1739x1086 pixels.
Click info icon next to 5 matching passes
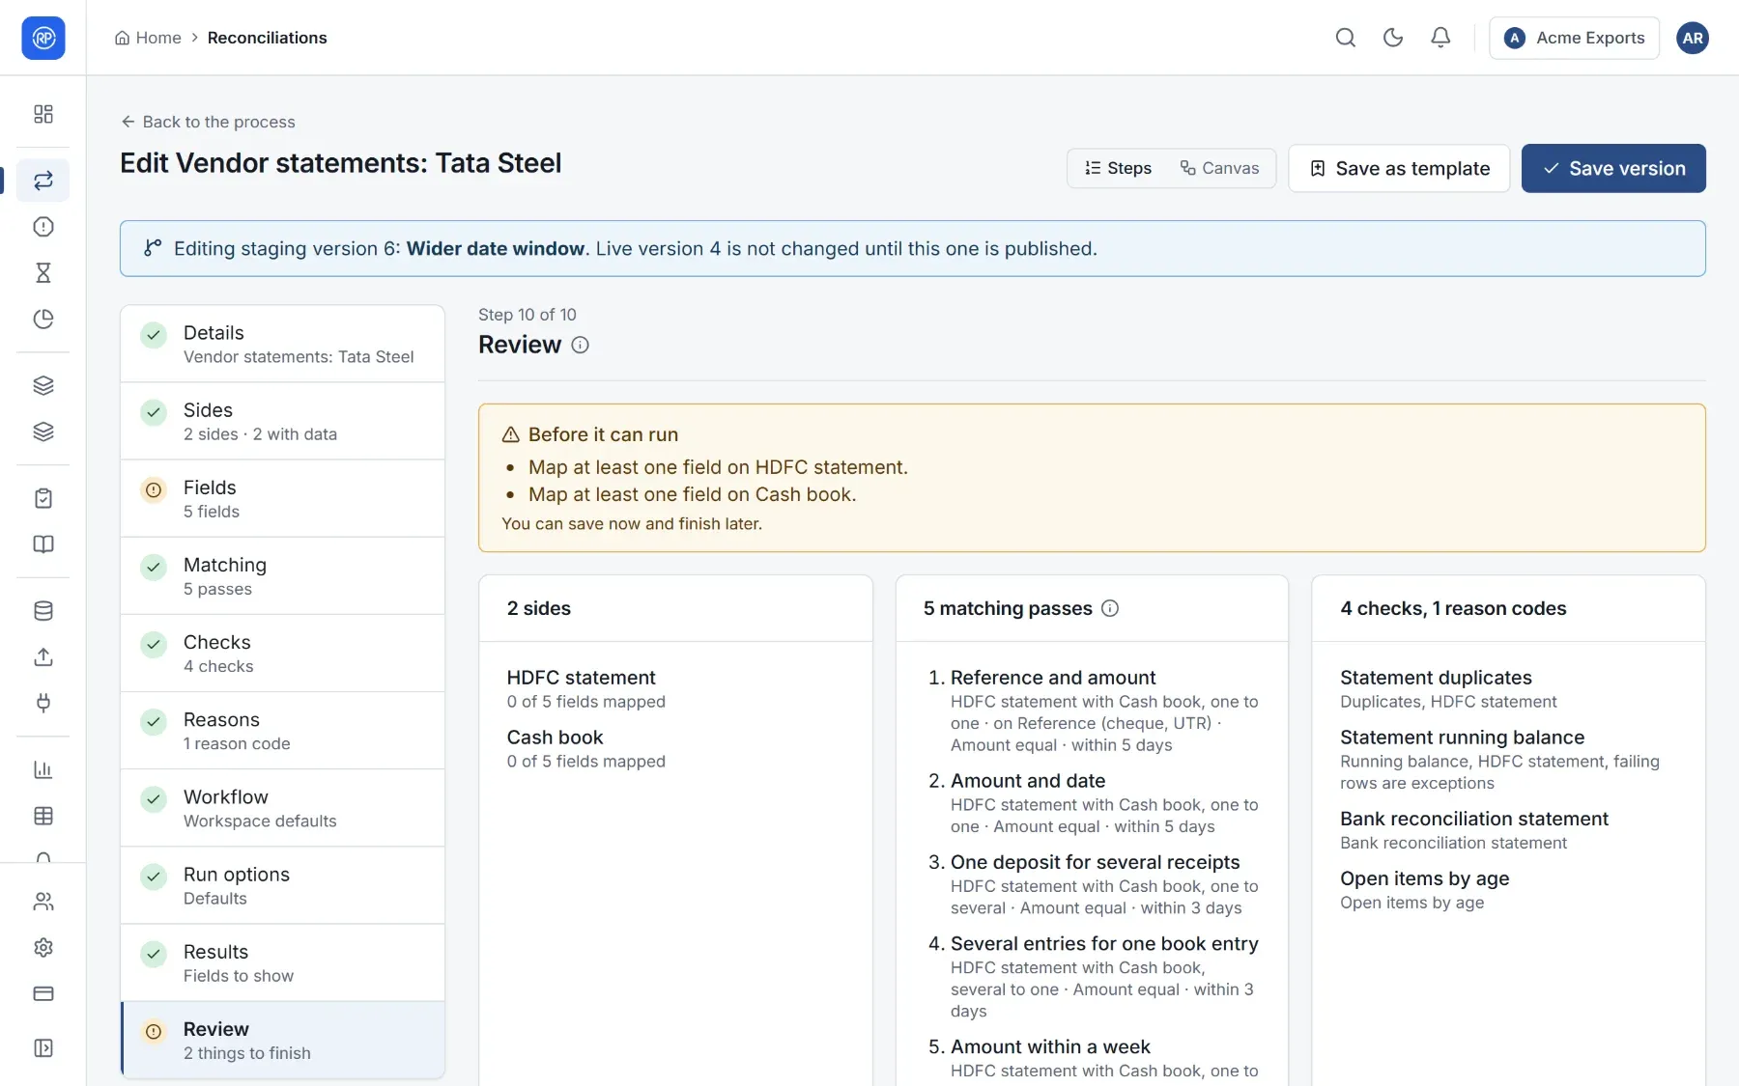point(1110,608)
